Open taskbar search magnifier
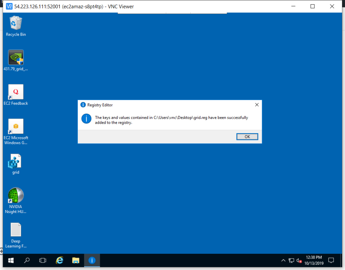Viewport: 345px width, 270px height. tap(27, 260)
